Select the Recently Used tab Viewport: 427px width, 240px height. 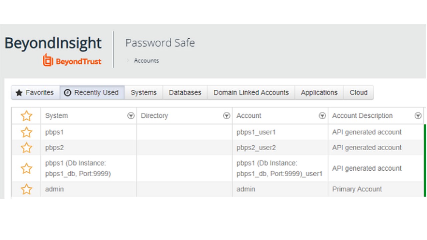92,93
